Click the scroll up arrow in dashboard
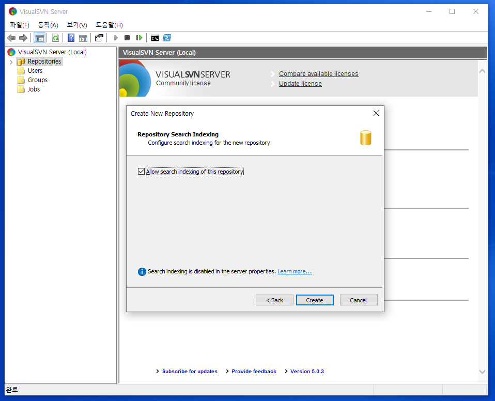This screenshot has height=401, width=495. point(483,71)
